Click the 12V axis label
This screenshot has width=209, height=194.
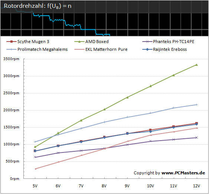(x=197, y=186)
